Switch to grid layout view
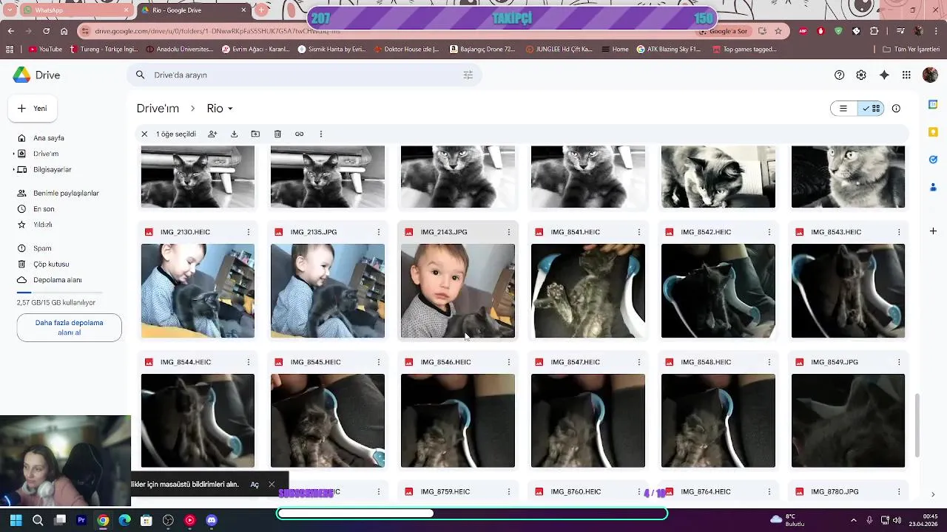 pos(871,109)
